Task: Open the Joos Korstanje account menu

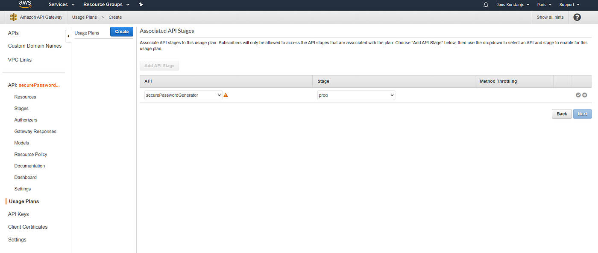Action: [x=513, y=5]
